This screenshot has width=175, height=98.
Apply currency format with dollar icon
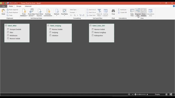pos(71,15)
